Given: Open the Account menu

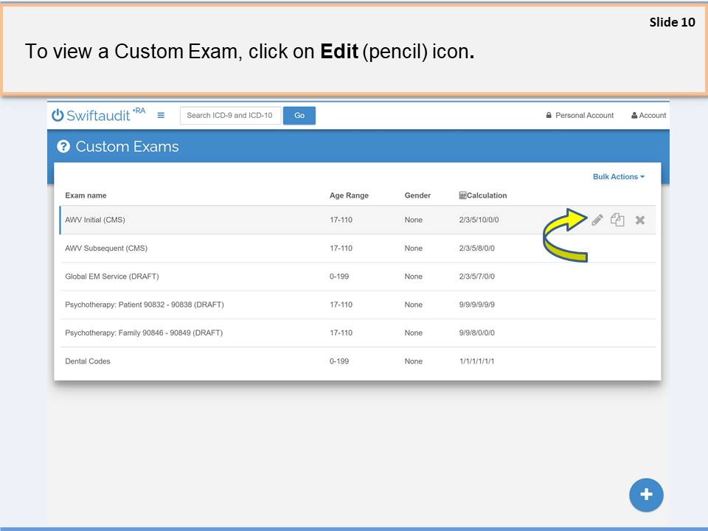Looking at the screenshot, I should pyautogui.click(x=648, y=115).
